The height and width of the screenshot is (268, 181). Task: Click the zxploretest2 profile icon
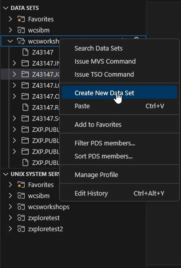(x=21, y=229)
